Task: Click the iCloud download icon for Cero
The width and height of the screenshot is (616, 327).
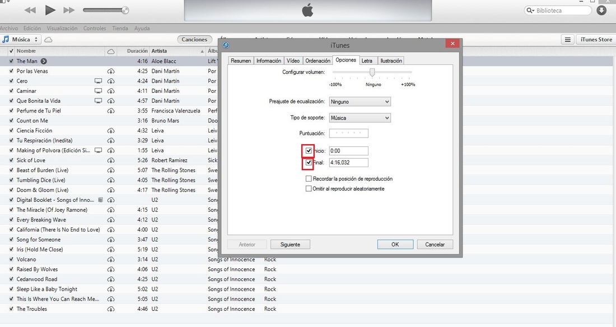Action: 111,81
